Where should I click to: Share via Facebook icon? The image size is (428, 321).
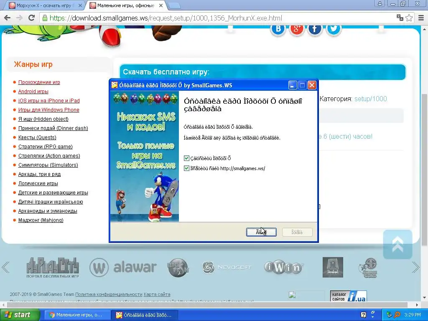point(315,29)
